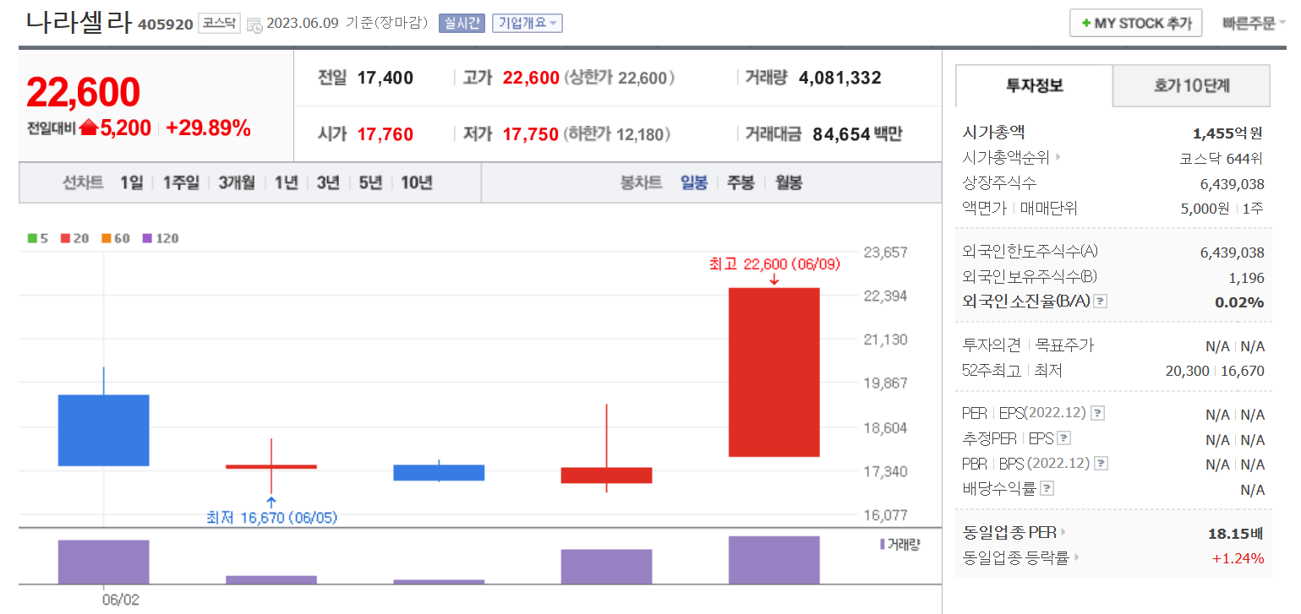Click the question mark icon next to 외국인소진율(B/A)
This screenshot has width=1301, height=614.
[x=1100, y=302]
